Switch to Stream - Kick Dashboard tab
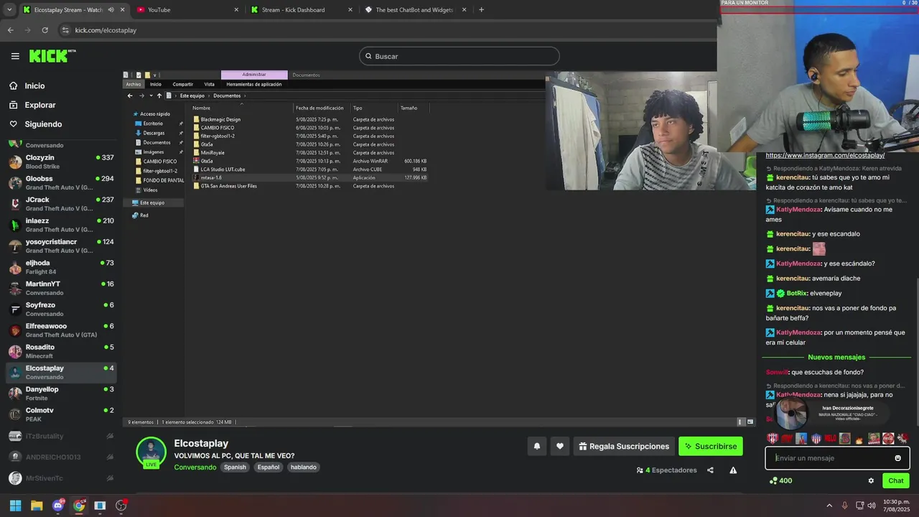The height and width of the screenshot is (517, 919). pos(302,9)
